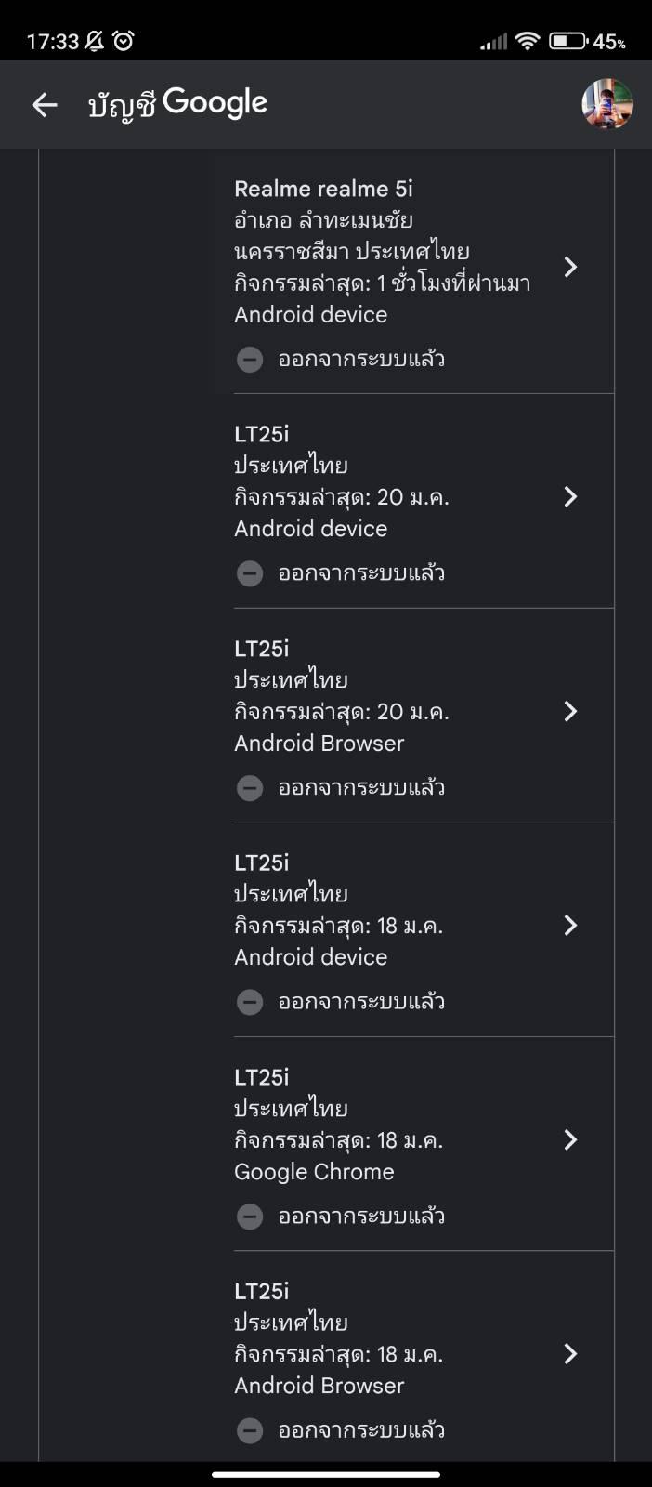Image resolution: width=652 pixels, height=1487 pixels.
Task: Open chevron for LT25i Google Chrome session
Action: [570, 1140]
